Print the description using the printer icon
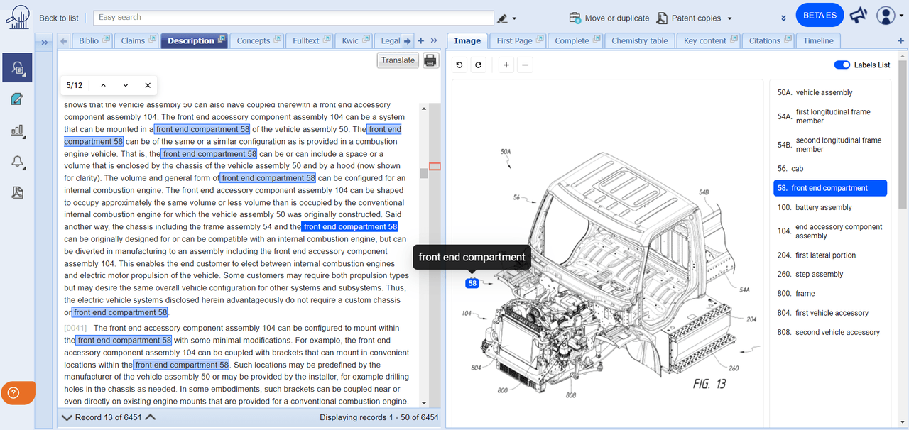909x430 pixels. click(x=430, y=60)
